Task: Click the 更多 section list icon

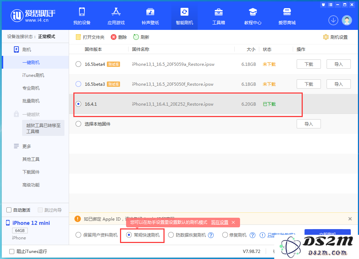Action: (x=16, y=146)
